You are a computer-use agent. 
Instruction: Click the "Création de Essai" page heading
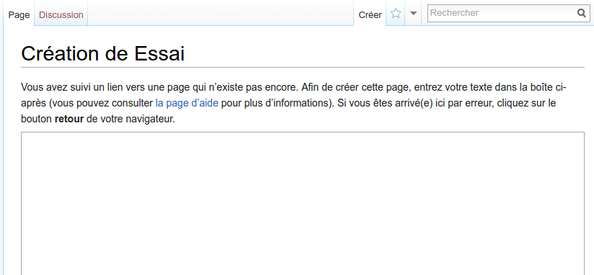point(102,54)
